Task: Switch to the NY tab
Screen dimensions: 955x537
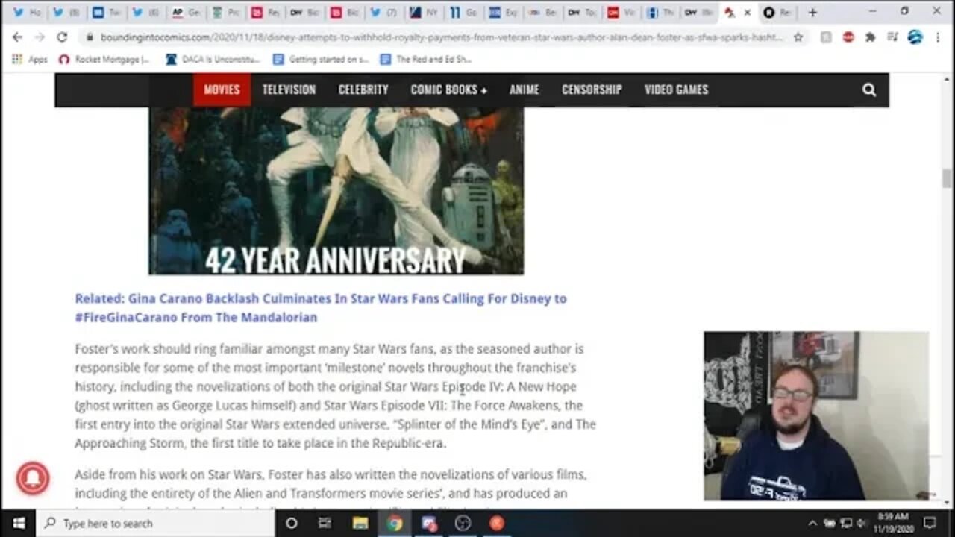Action: coord(425,13)
